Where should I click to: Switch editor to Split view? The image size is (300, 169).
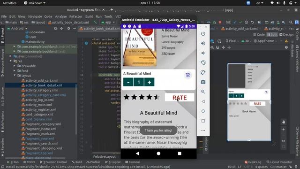pyautogui.click(x=272, y=34)
